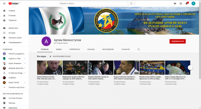Open title Промо ролик Кубка города

(150, 78)
